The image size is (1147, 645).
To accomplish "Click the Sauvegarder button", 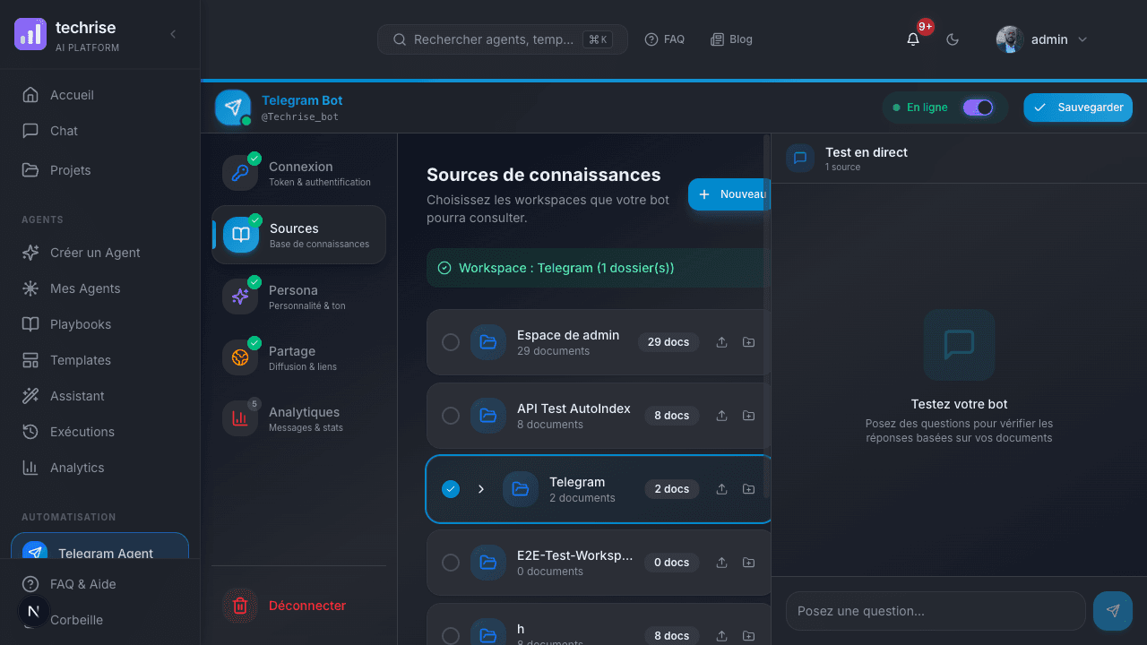I will [x=1078, y=107].
